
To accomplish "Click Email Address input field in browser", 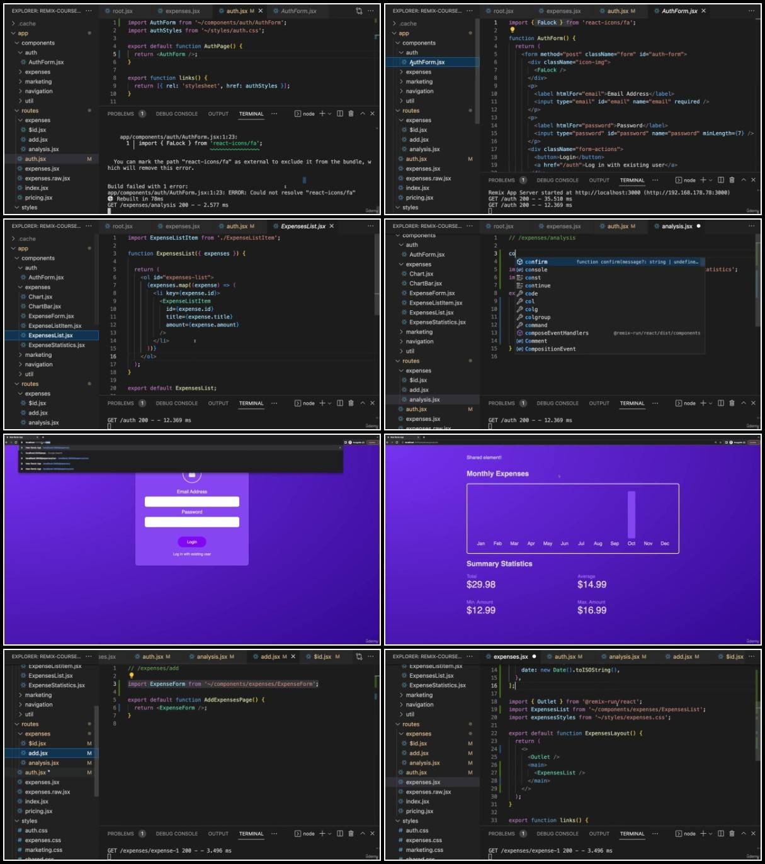I will click(192, 502).
